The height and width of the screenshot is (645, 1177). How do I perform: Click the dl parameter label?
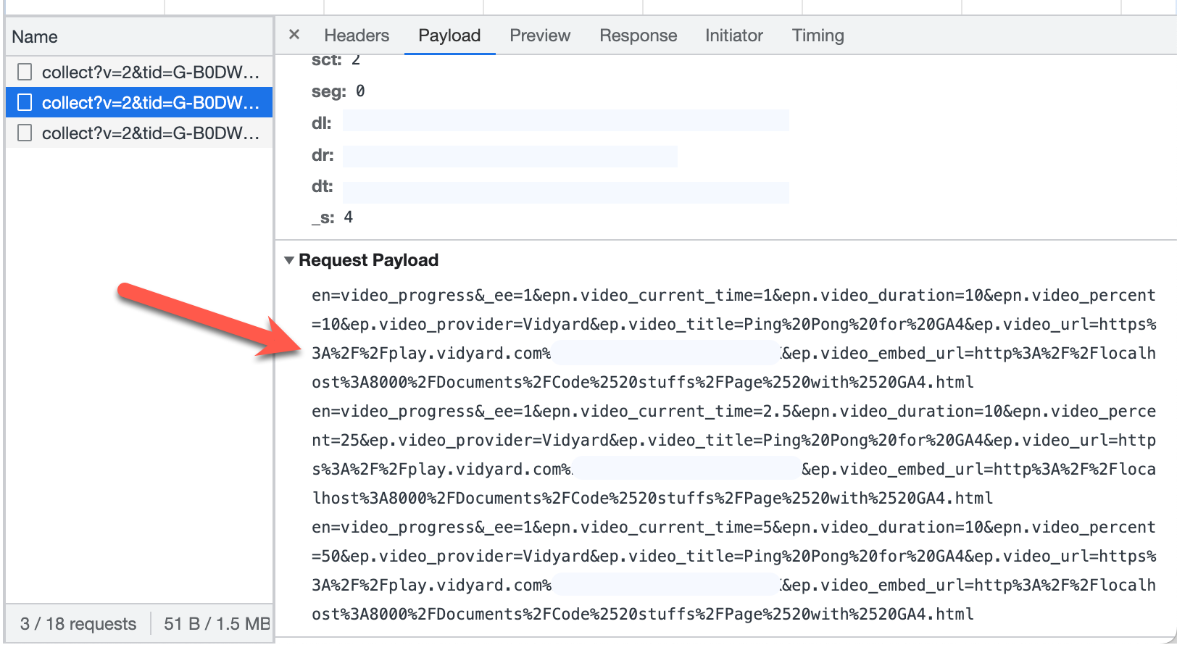click(x=322, y=123)
